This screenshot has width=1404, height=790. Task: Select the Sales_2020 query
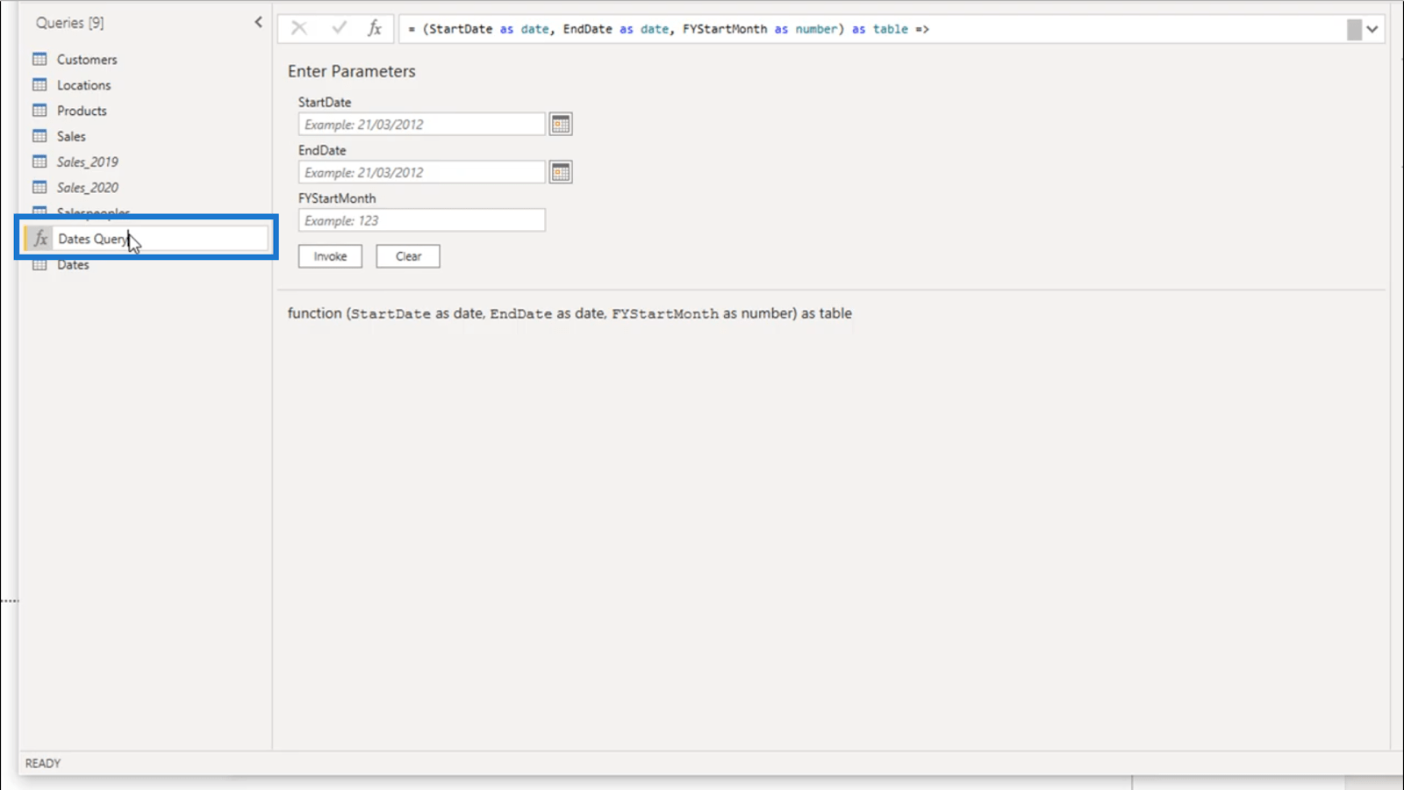(x=87, y=187)
